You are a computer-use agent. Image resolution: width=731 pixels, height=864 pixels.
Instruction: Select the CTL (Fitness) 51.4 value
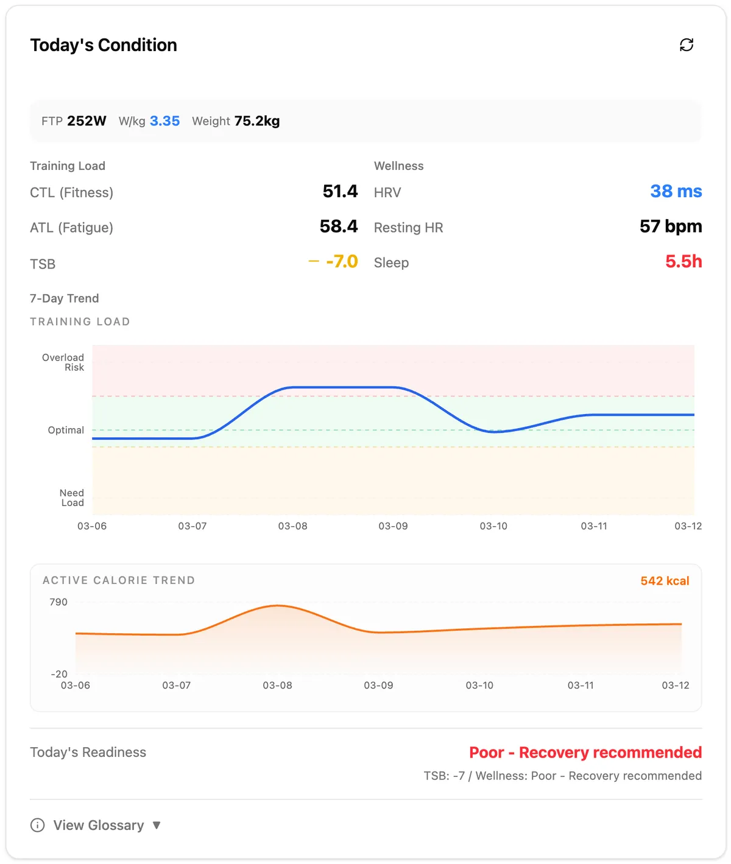(x=340, y=192)
